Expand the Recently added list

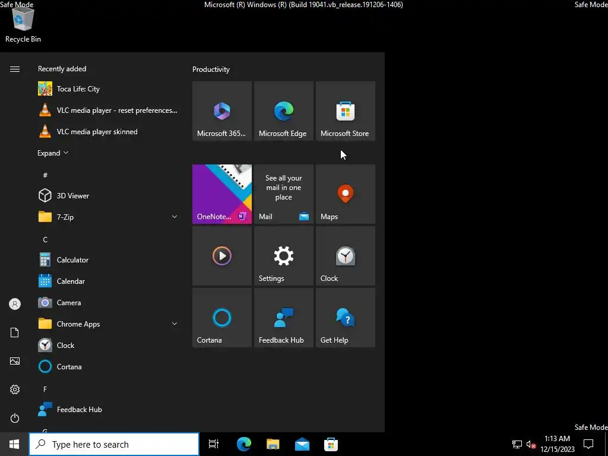coord(53,153)
